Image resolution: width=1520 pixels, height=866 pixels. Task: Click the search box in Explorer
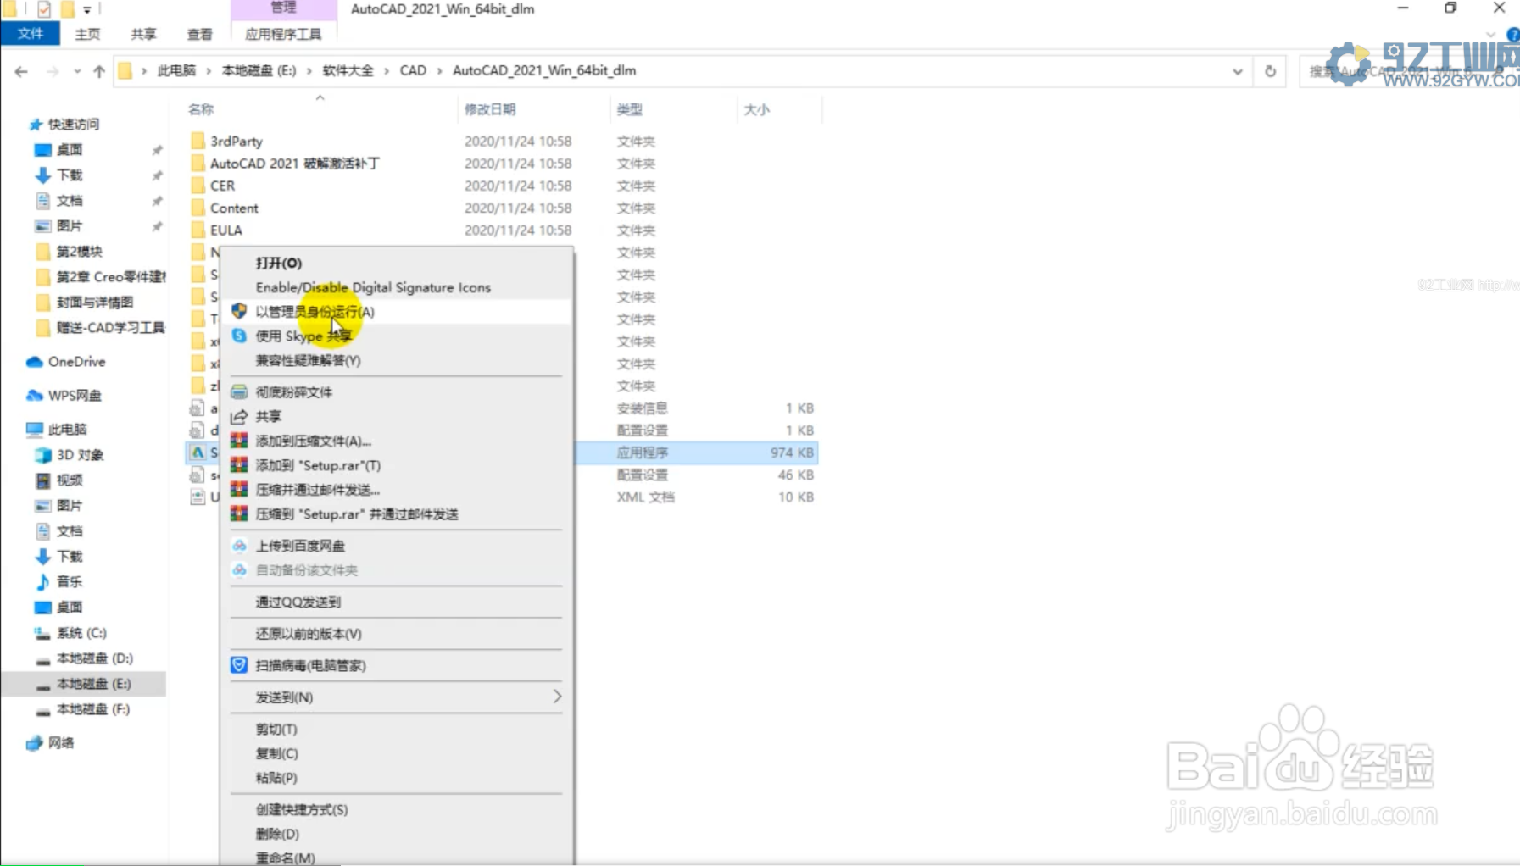[1409, 71]
